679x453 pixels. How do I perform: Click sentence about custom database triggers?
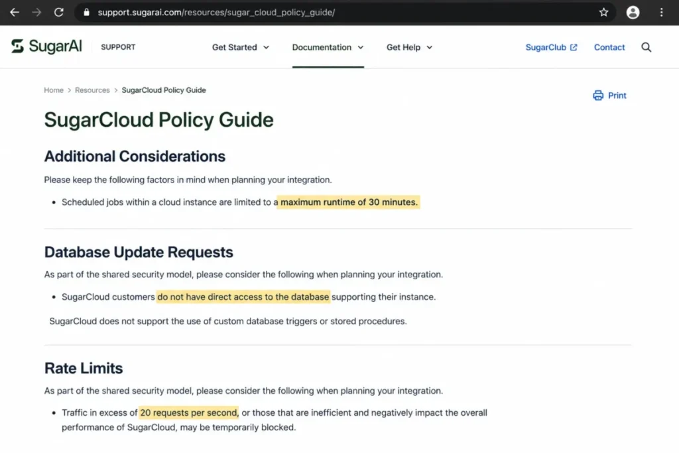[228, 321]
